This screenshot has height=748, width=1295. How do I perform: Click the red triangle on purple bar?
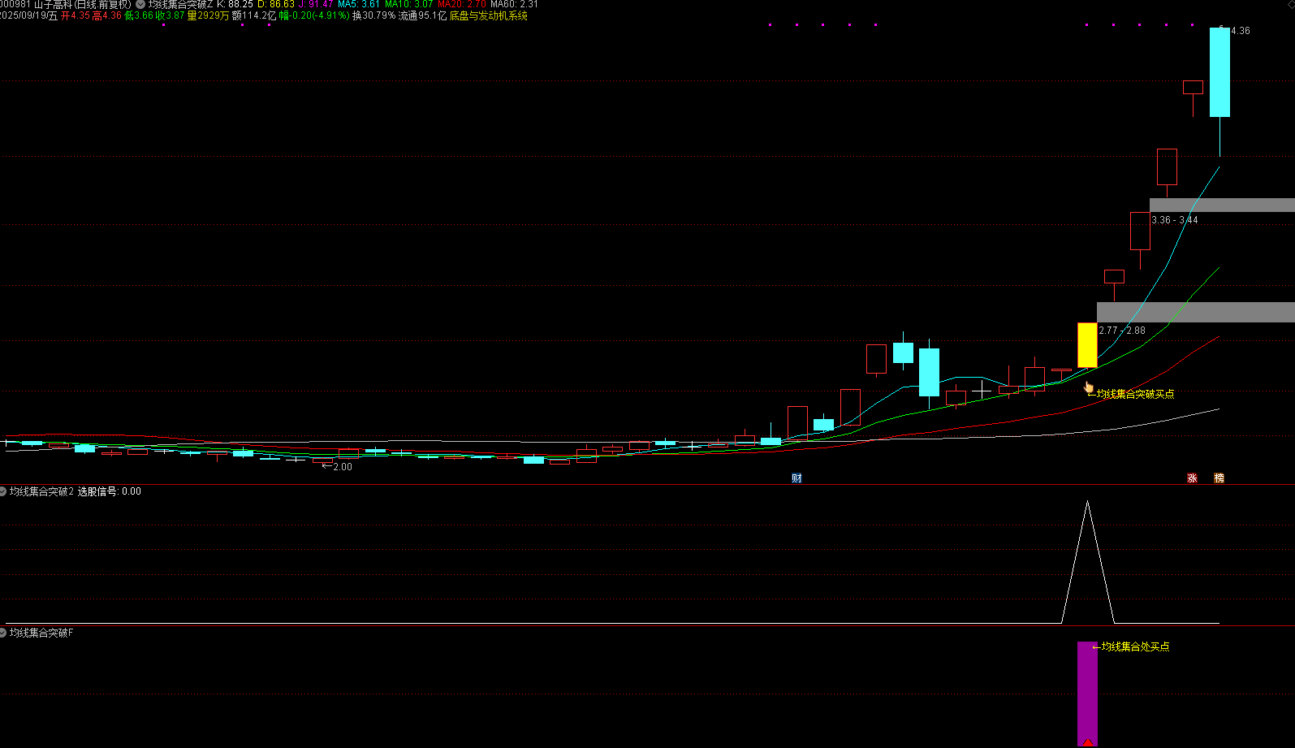[1087, 742]
